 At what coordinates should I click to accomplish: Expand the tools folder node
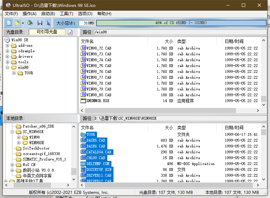click(8, 62)
